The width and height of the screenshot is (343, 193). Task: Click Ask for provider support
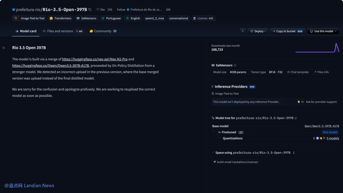321,102
